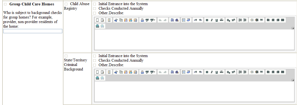Click Find binoculars icon in Child Abuse Registry editor
297x105 pixels.
pyautogui.click(x=172, y=20)
